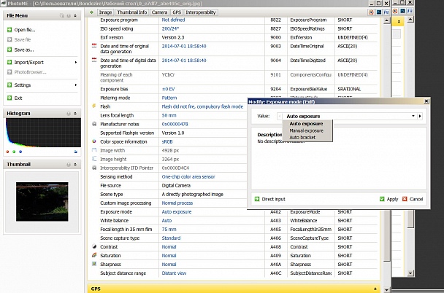Click the sRGB color space value
Image resolution: width=444 pixels, height=293 pixels.
(x=167, y=141)
